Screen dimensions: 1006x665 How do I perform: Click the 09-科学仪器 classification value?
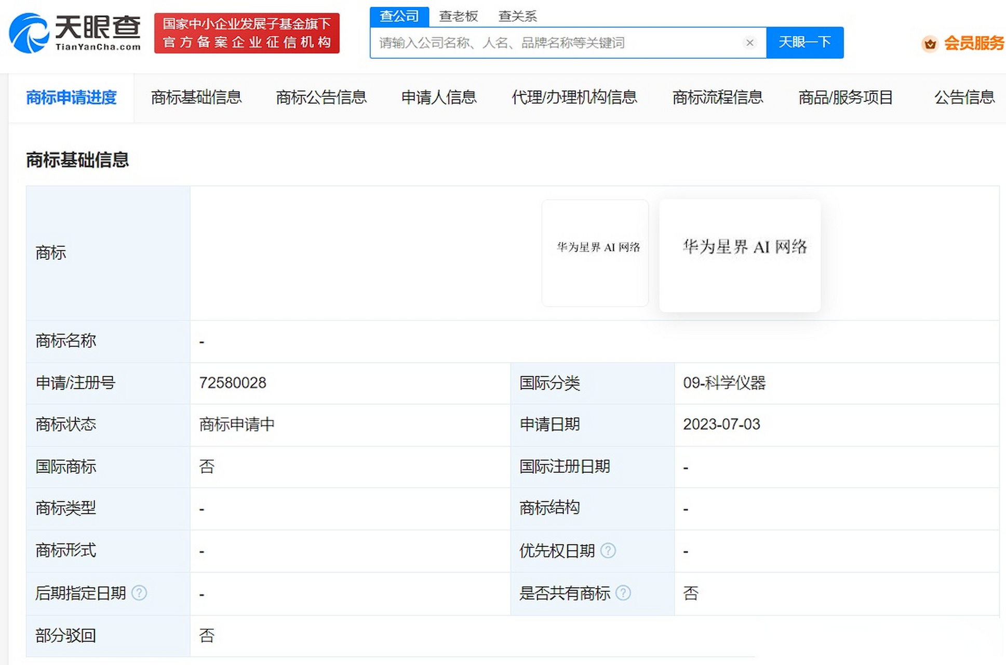click(725, 383)
